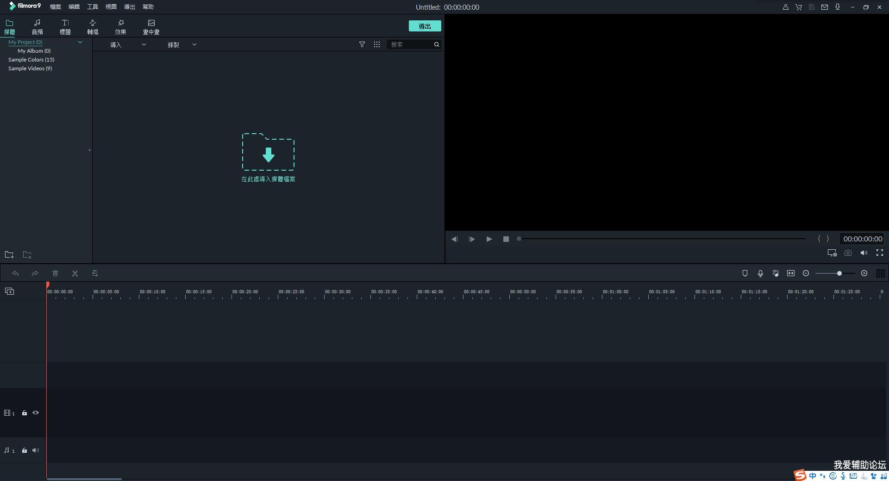
Task: Open the Help (幫助) menu
Action: pyautogui.click(x=148, y=7)
